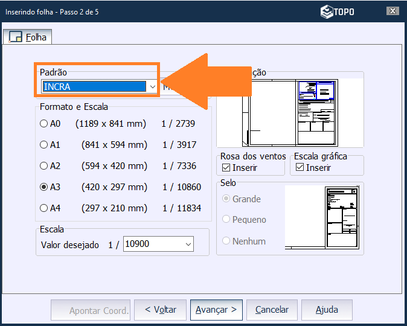Viewport: 407px width, 326px height.
Task: Choose the A4 (297 x 210 mm) option
Action: tap(44, 208)
